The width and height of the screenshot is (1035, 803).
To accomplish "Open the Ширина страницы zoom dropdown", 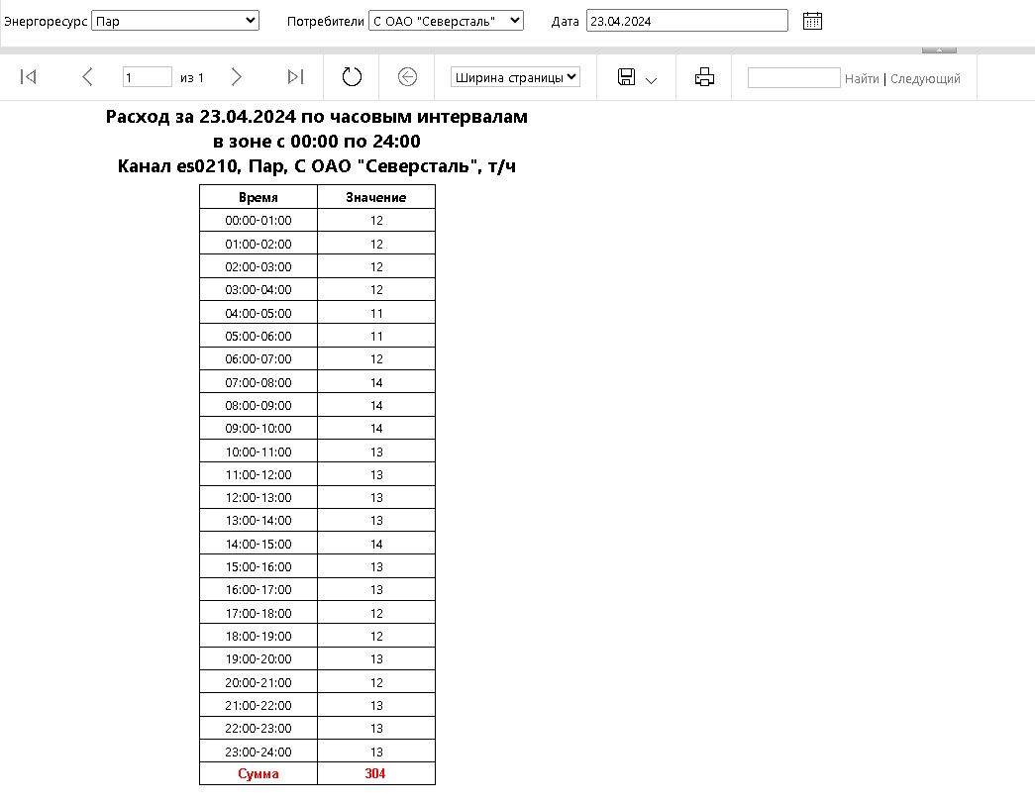I will 515,77.
